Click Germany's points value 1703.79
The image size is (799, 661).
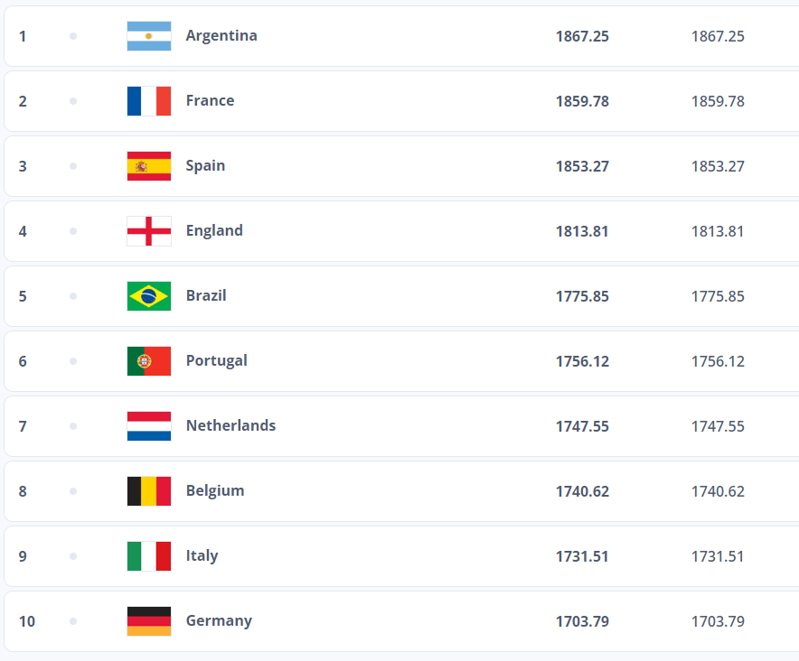click(582, 620)
